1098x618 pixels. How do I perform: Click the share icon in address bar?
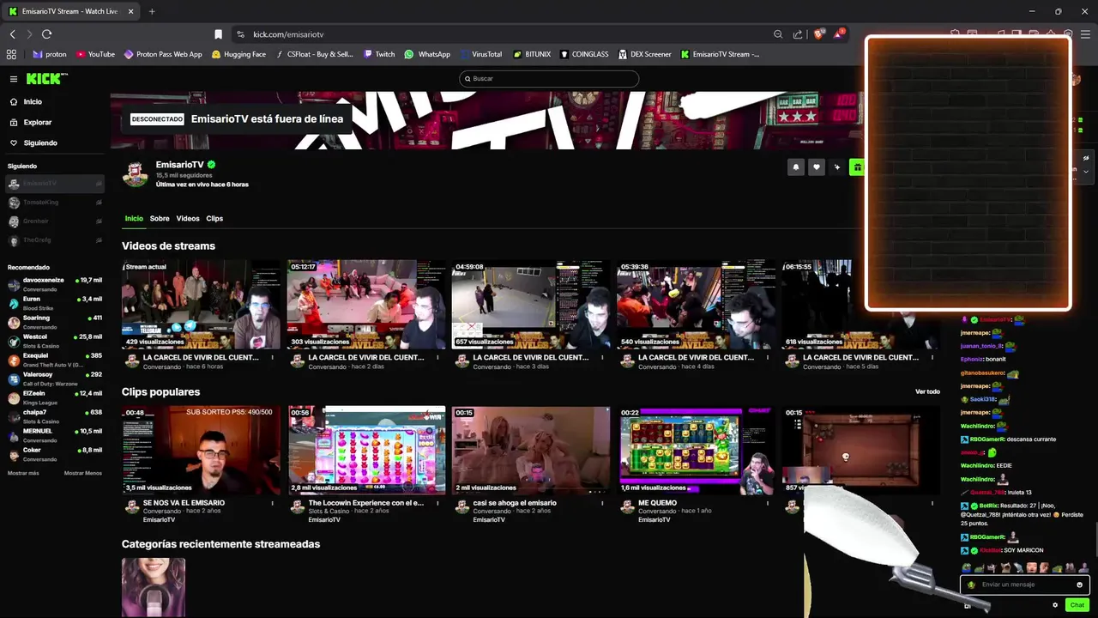point(798,34)
